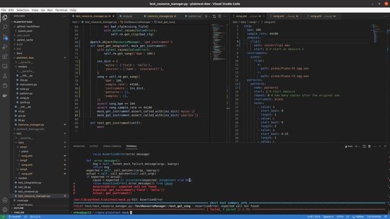Open the Selection menu

coord(23,10)
